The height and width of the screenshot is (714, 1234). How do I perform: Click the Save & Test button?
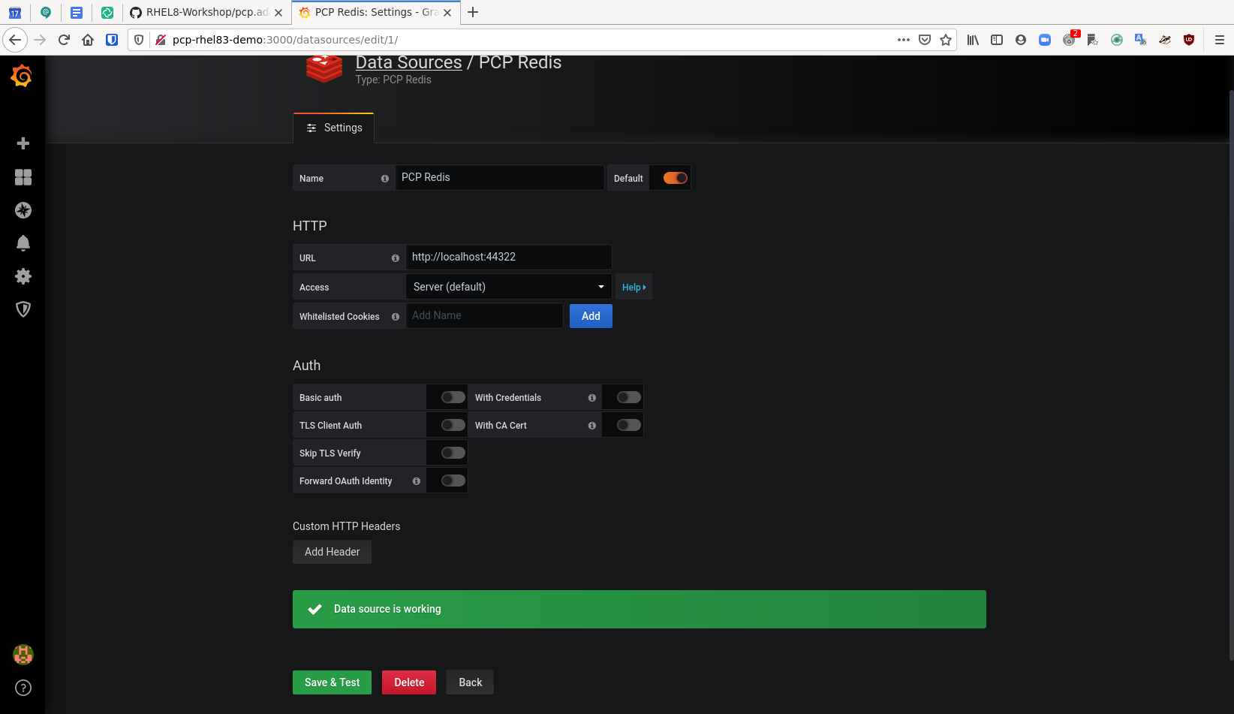pos(332,682)
